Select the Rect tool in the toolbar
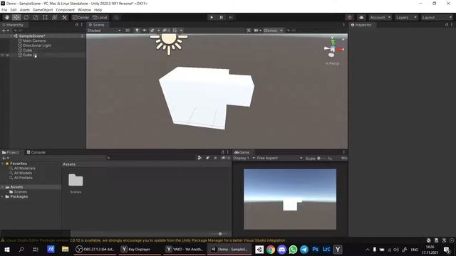This screenshot has width=456, height=256. pyautogui.click(x=45, y=17)
